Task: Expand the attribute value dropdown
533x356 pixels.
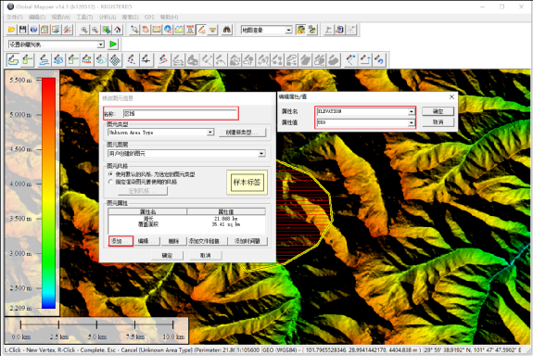Action: (x=412, y=122)
